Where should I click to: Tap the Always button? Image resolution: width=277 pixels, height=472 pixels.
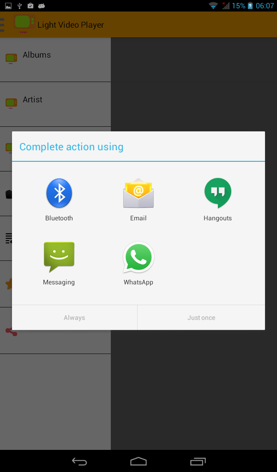74,318
